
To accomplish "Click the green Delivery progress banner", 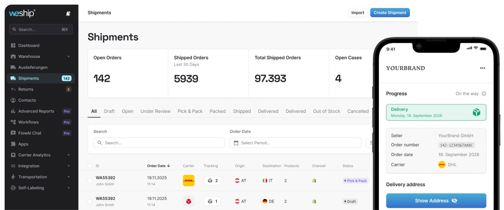I will [436, 112].
